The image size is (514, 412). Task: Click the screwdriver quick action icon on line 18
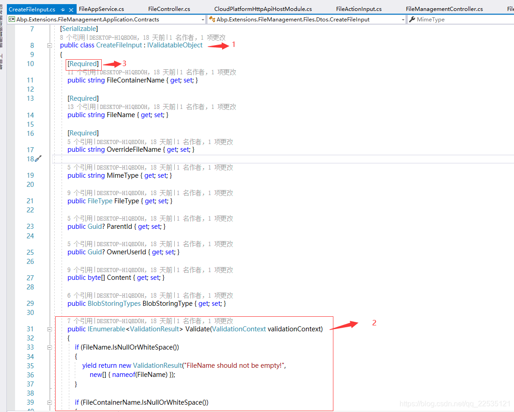click(x=38, y=159)
